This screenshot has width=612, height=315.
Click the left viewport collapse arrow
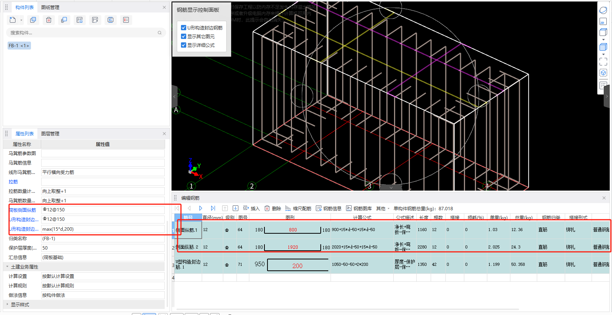(175, 96)
